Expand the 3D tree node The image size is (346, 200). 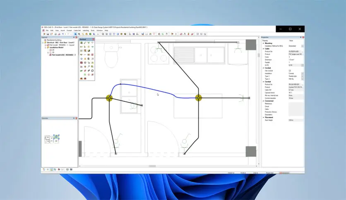48,52
